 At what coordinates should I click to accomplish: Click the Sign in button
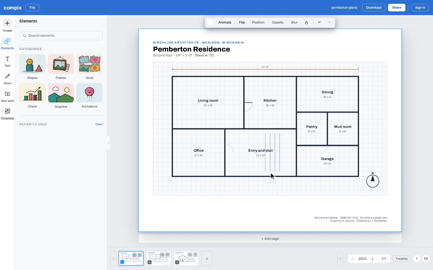(420, 8)
